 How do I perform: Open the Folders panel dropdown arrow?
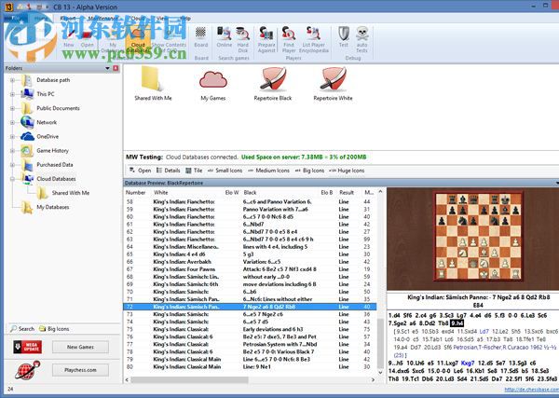tap(107, 68)
